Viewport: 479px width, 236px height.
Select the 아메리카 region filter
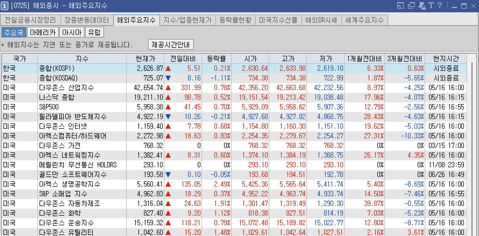43,32
